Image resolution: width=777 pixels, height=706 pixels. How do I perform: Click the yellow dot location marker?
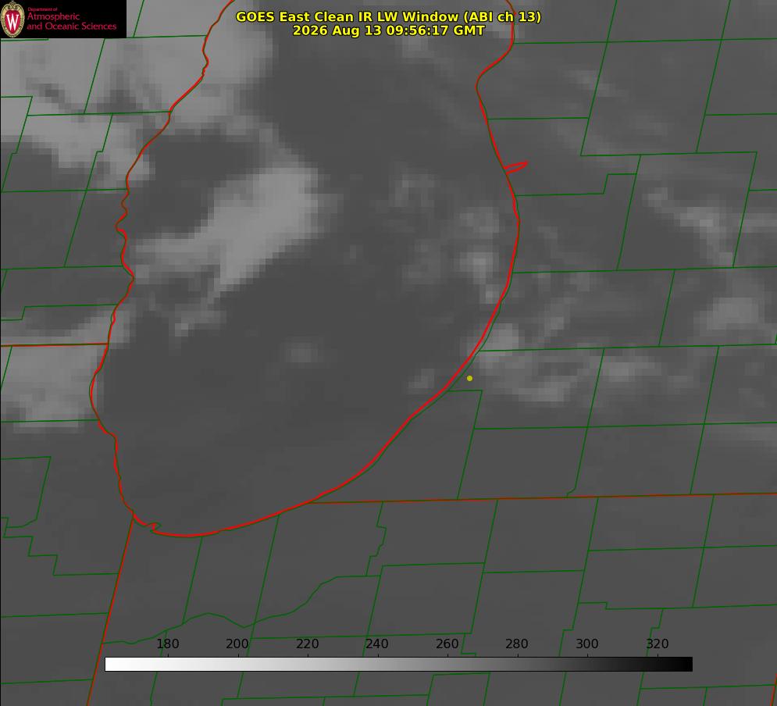click(x=469, y=378)
